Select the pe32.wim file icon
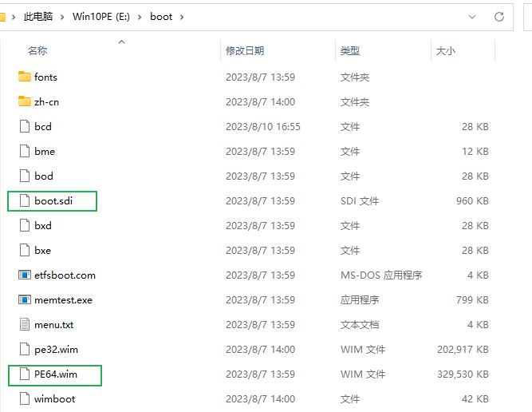 point(25,350)
